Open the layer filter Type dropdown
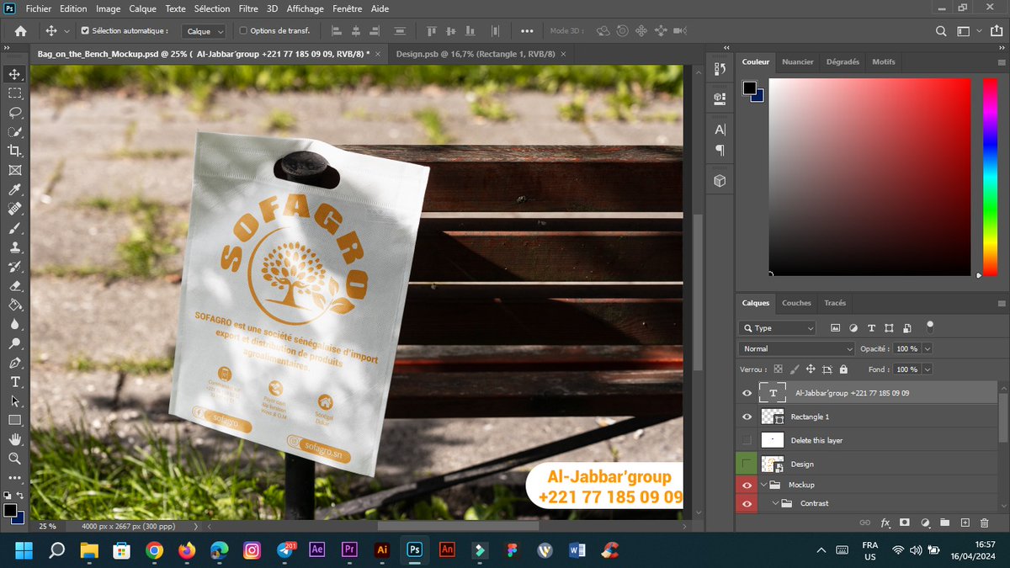This screenshot has width=1010, height=568. click(x=778, y=328)
